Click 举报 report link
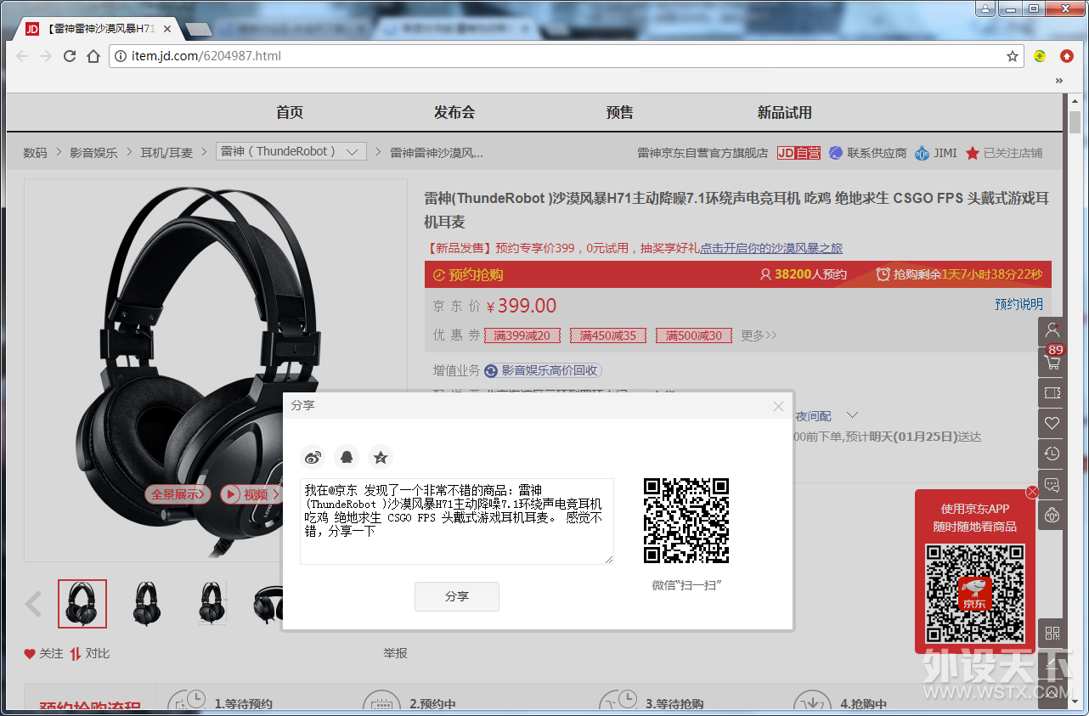 tap(395, 653)
